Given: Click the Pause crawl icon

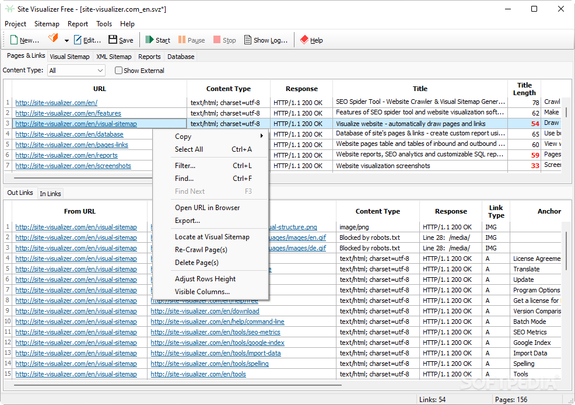Looking at the screenshot, I should tap(182, 40).
